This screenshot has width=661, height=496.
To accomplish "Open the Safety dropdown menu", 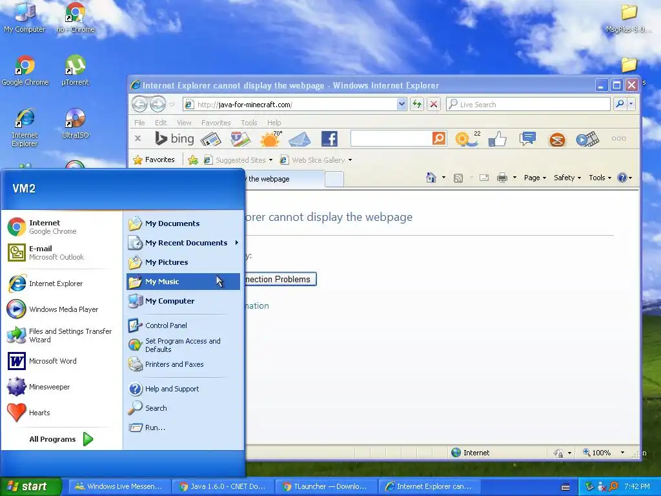I will click(567, 178).
